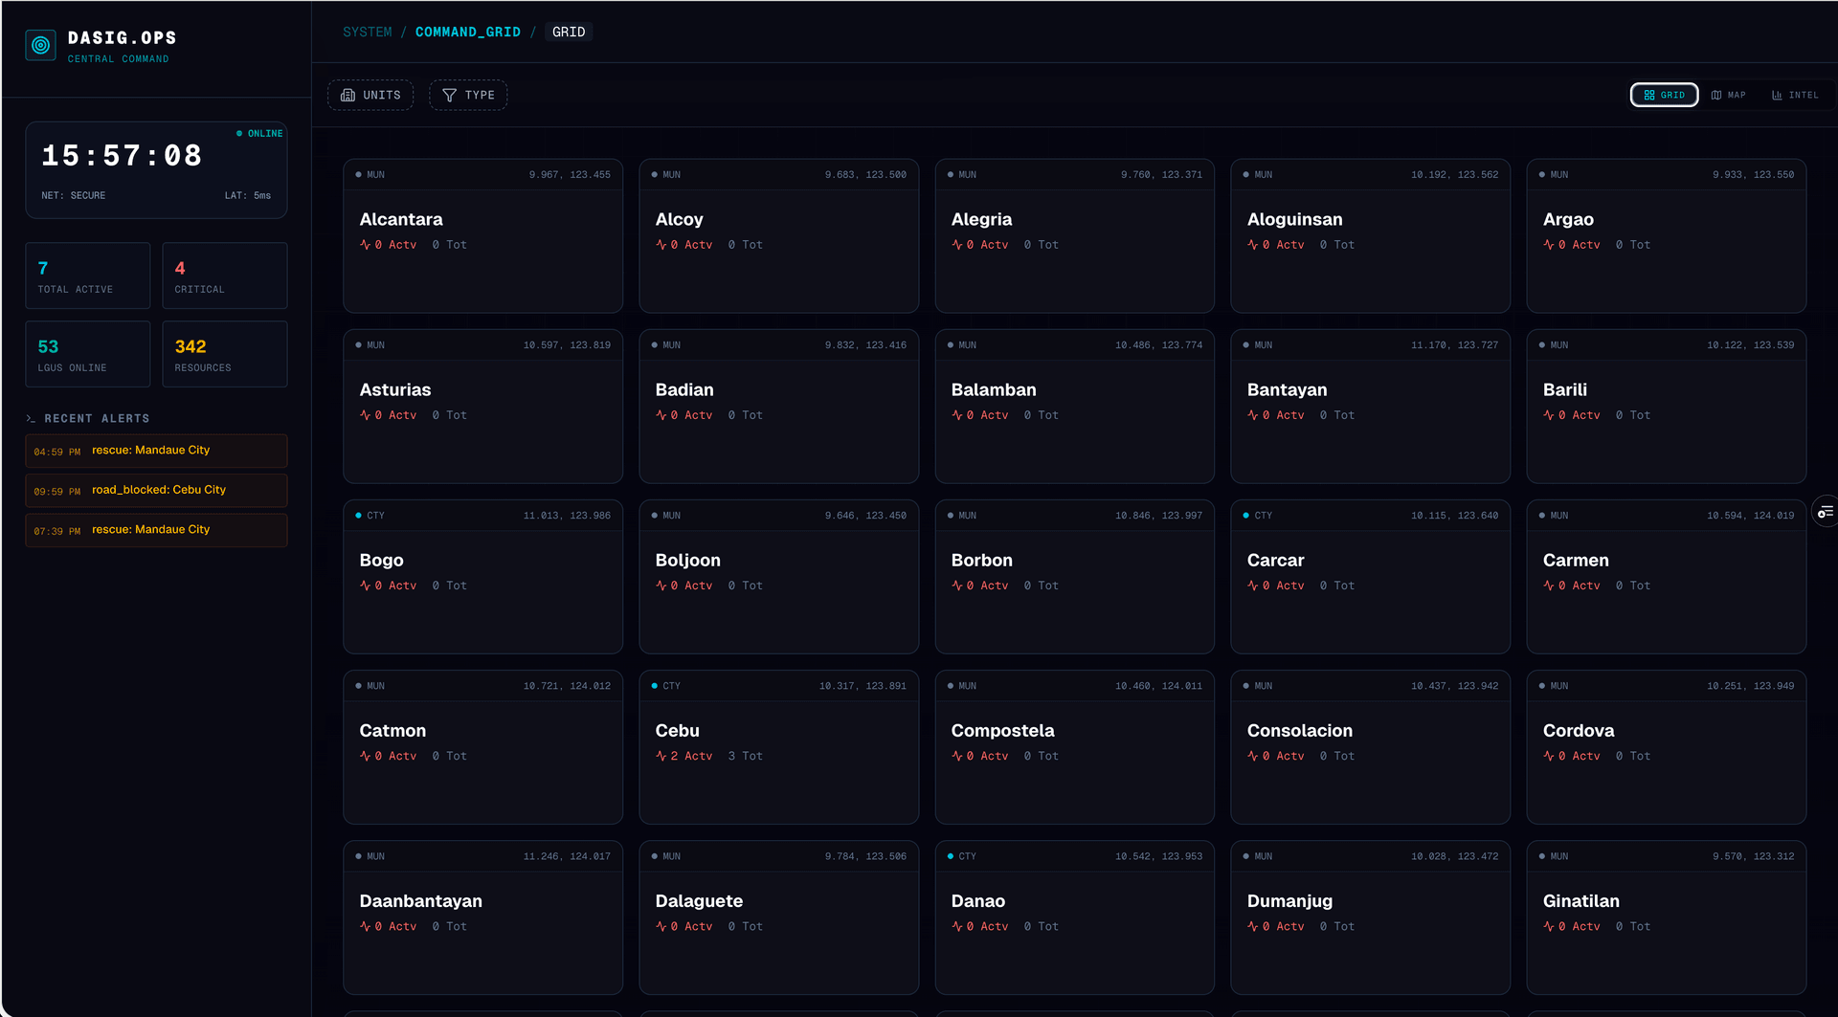Switch to the INTEL view tab
Image resolution: width=1838 pixels, height=1017 pixels.
[x=1795, y=96]
